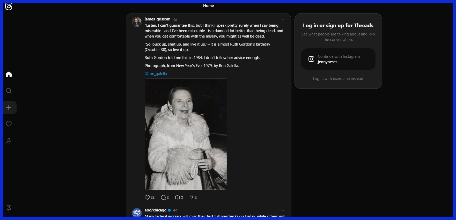Open the @ron_galella mention link
This screenshot has height=220, width=456.
pyautogui.click(x=156, y=74)
